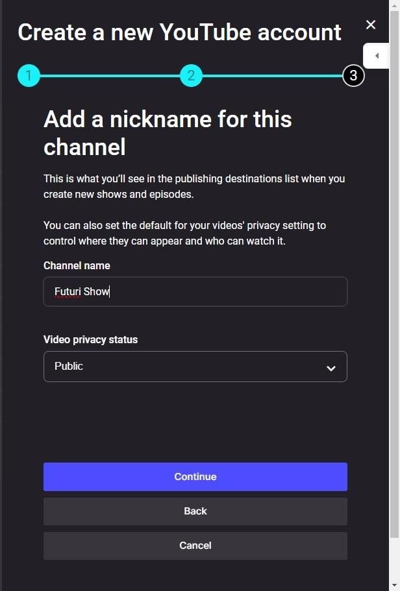The height and width of the screenshot is (591, 400).
Task: Click the Channel name text field
Action: click(x=195, y=292)
